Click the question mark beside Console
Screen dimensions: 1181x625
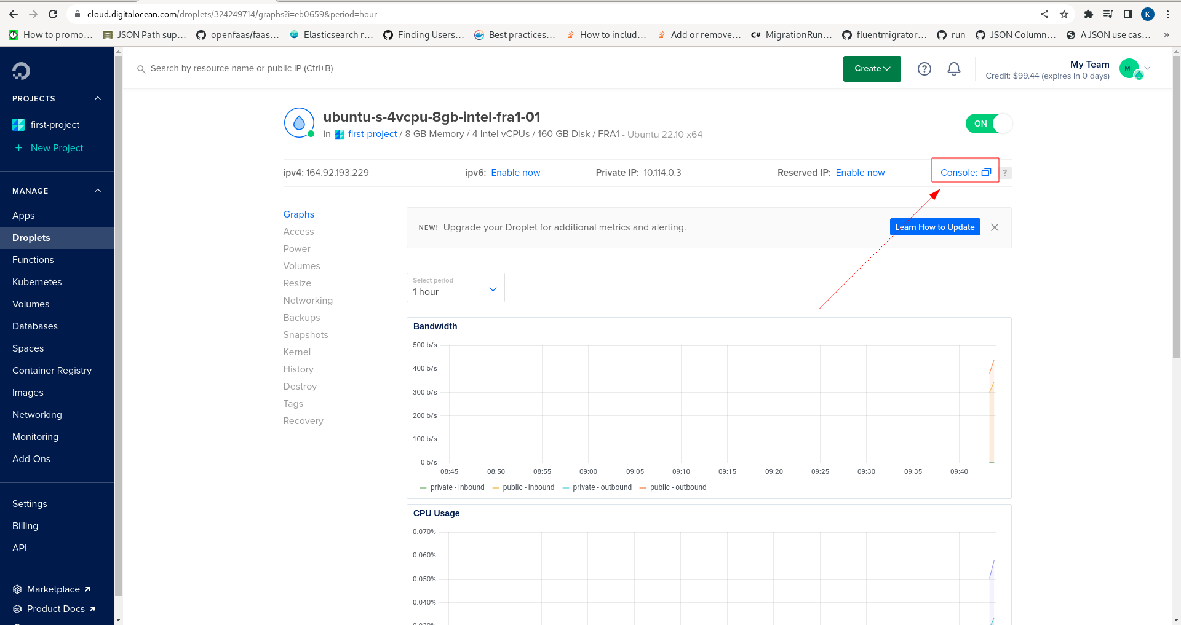(x=1006, y=173)
